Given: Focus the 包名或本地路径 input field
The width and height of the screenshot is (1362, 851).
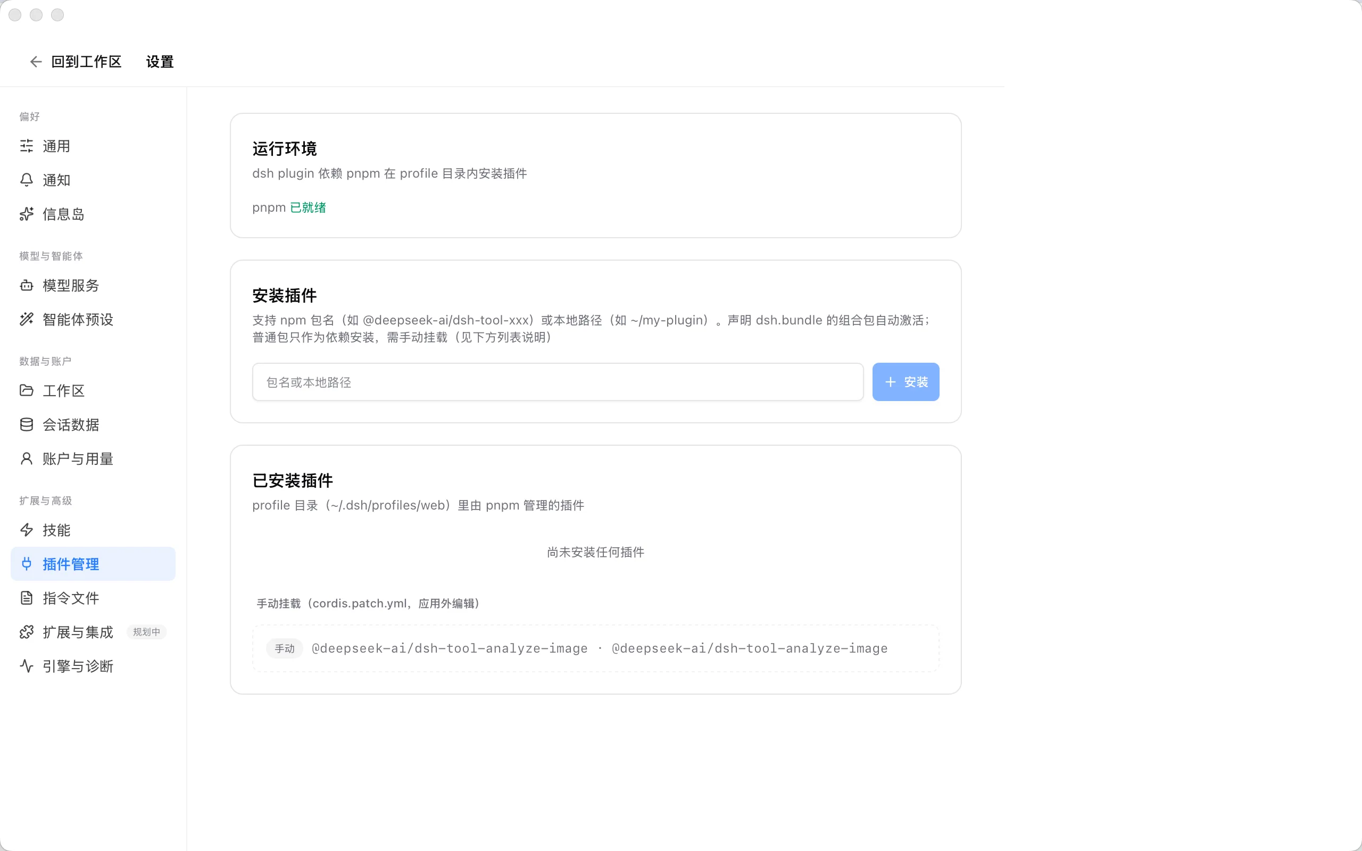Looking at the screenshot, I should tap(558, 382).
